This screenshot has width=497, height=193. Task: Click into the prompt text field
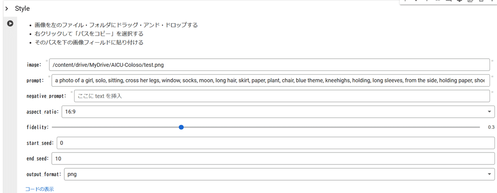click(x=269, y=80)
